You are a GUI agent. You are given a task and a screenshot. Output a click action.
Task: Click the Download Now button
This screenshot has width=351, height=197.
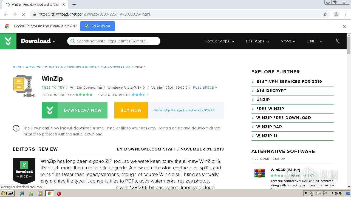click(75, 110)
